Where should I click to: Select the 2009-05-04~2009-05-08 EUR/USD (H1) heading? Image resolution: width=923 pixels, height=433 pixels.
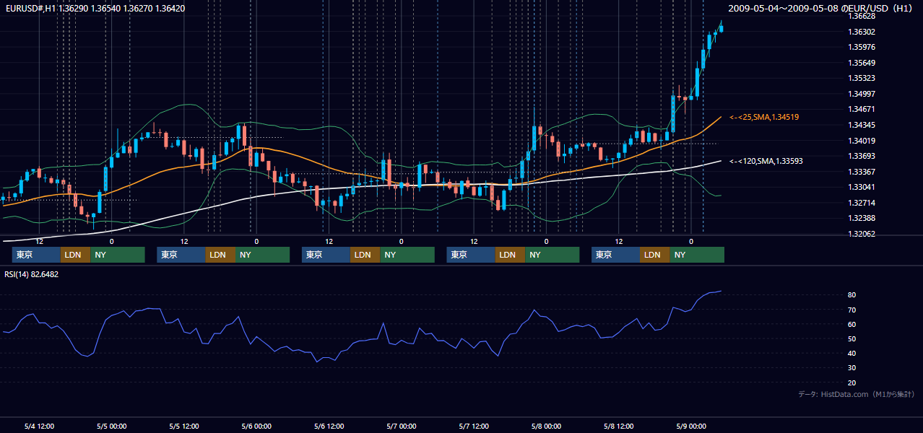click(820, 8)
